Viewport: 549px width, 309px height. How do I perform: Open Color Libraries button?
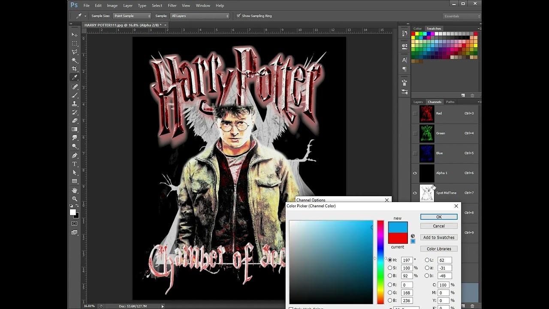(439, 249)
